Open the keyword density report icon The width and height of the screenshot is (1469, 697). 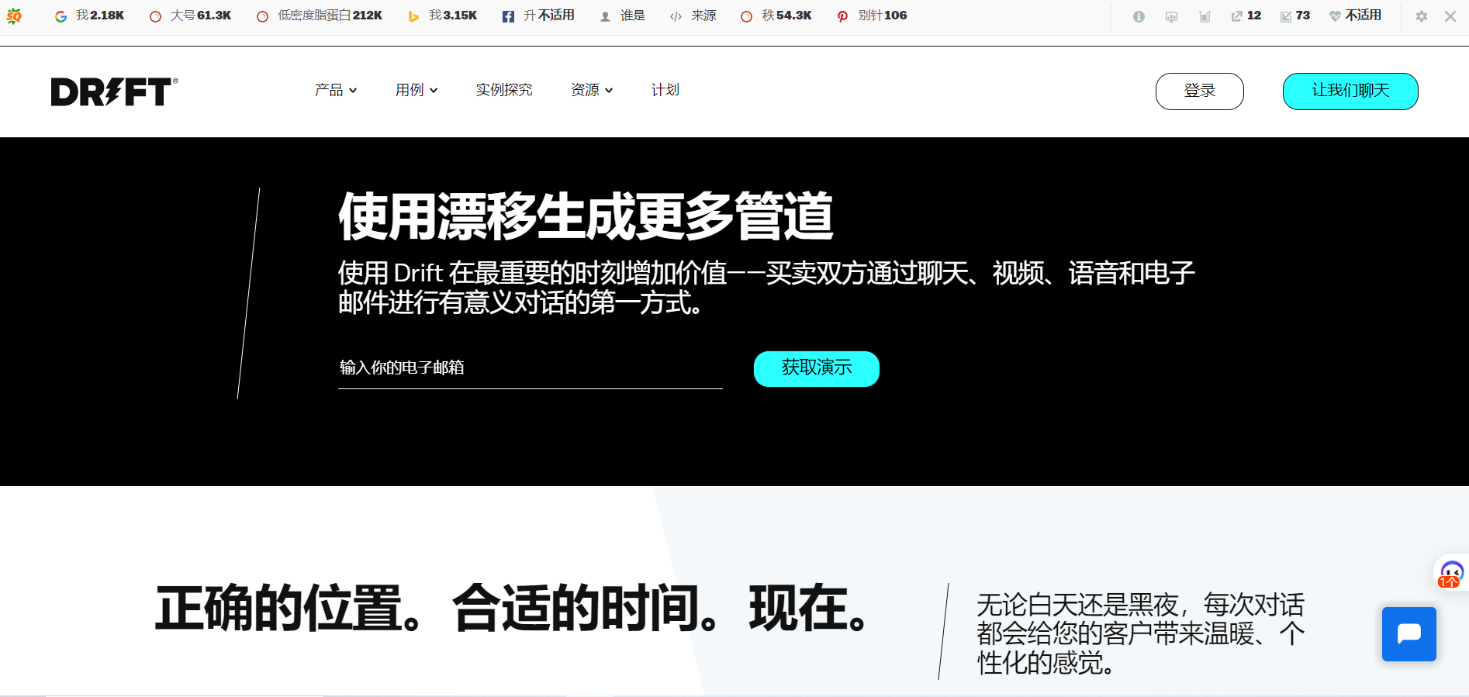point(1205,16)
